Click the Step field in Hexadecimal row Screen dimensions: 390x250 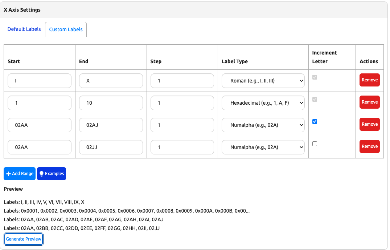point(182,103)
